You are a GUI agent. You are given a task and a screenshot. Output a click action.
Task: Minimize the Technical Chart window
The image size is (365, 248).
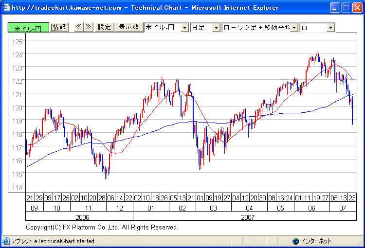pyautogui.click(x=335, y=7)
